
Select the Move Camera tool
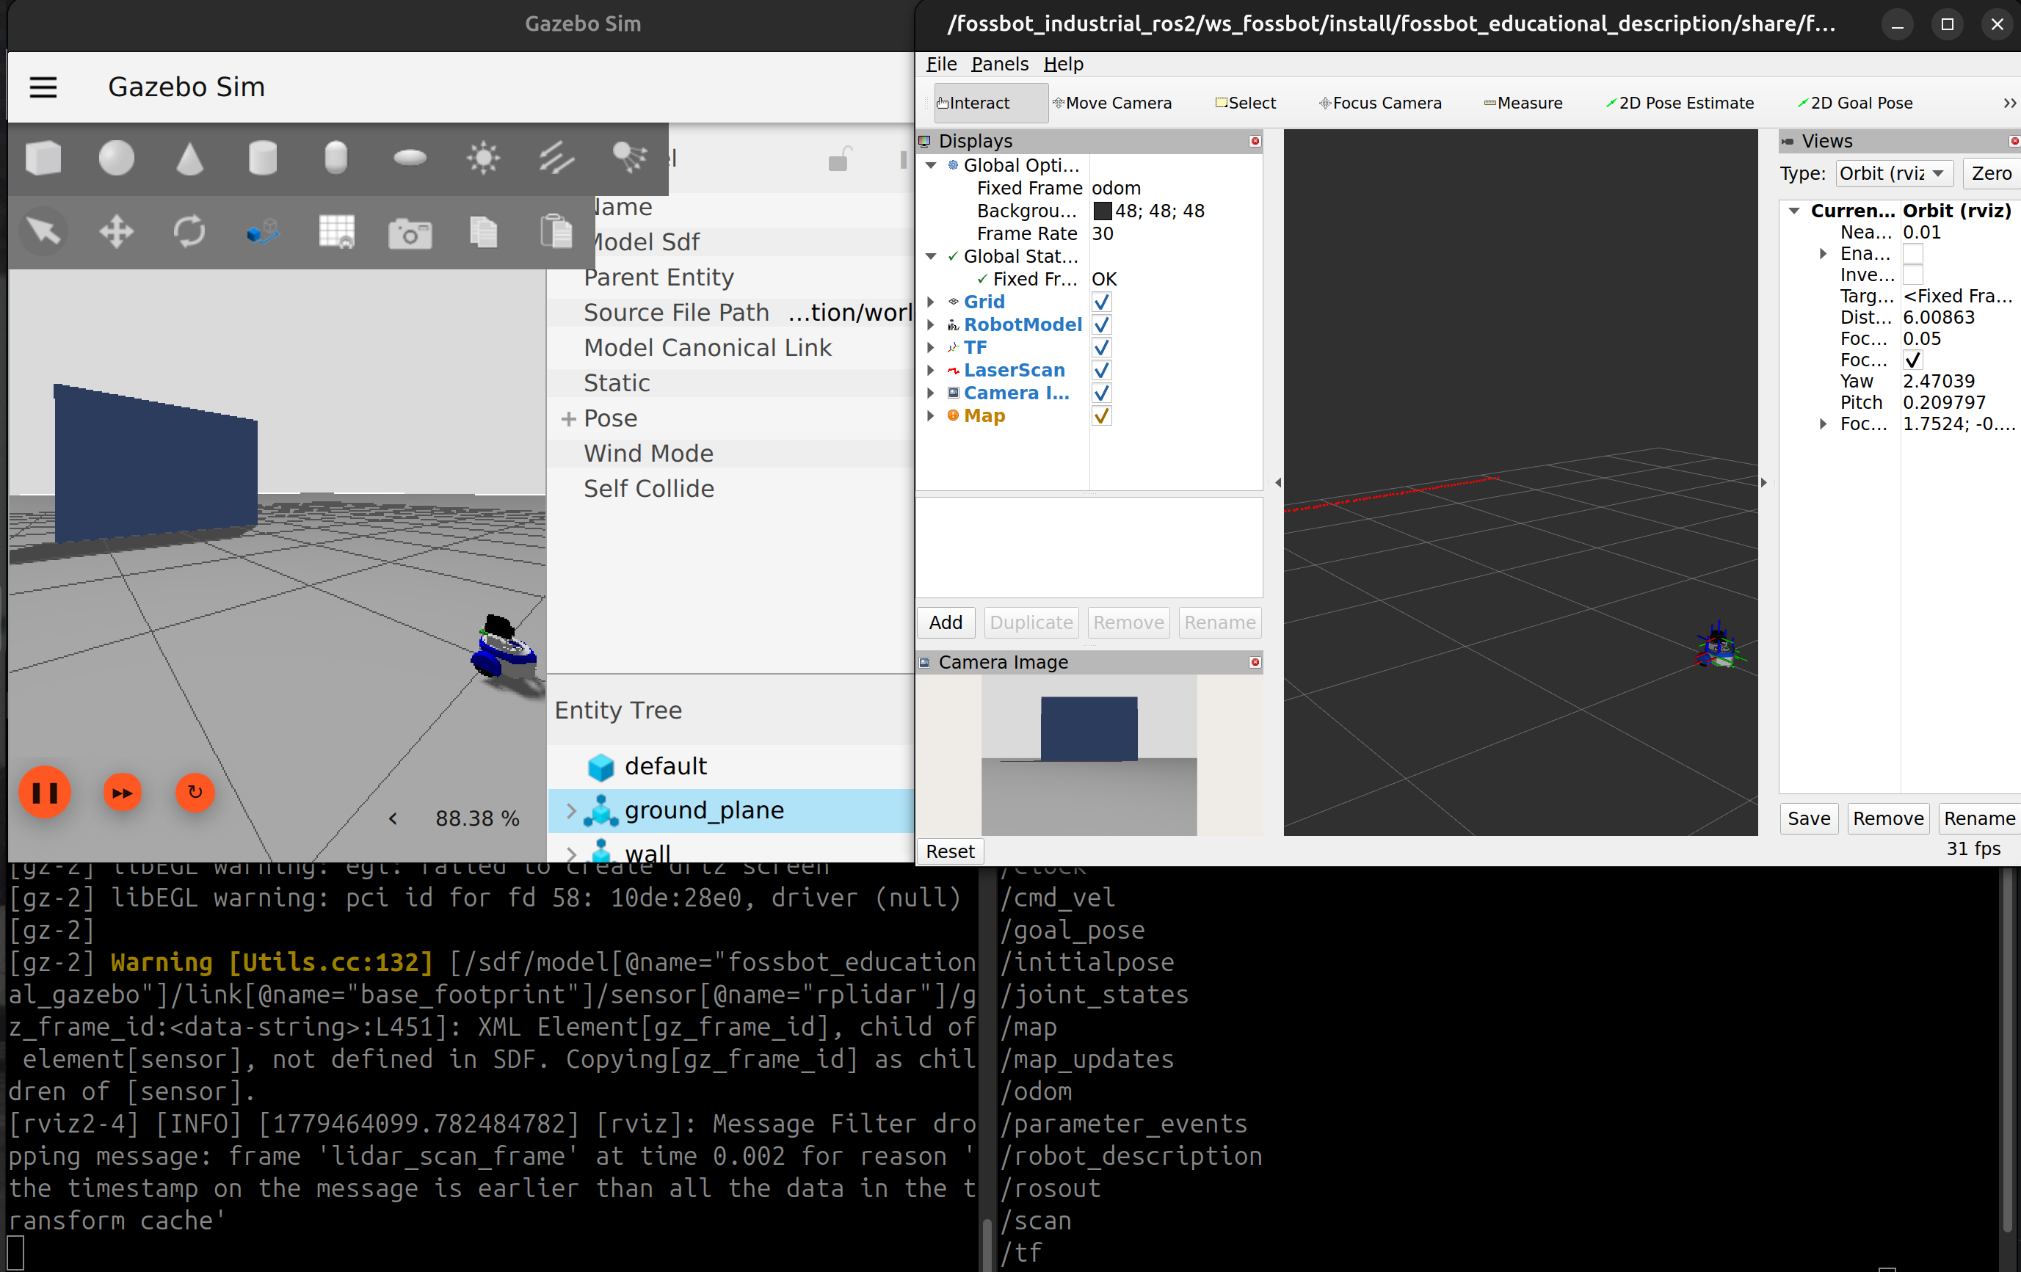(x=1113, y=102)
